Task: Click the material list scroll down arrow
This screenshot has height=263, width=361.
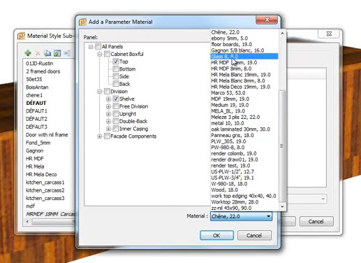Action: [x=282, y=206]
